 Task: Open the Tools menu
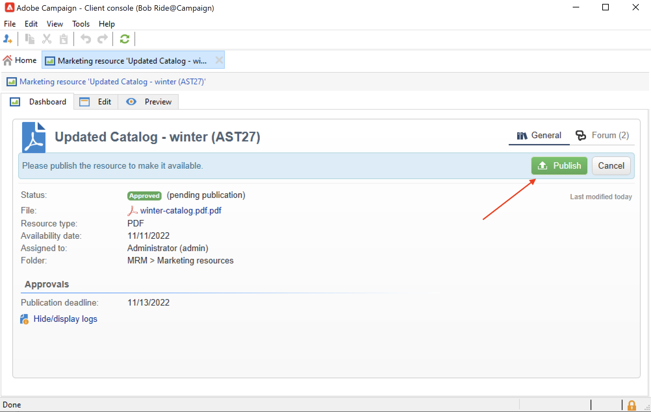point(81,24)
